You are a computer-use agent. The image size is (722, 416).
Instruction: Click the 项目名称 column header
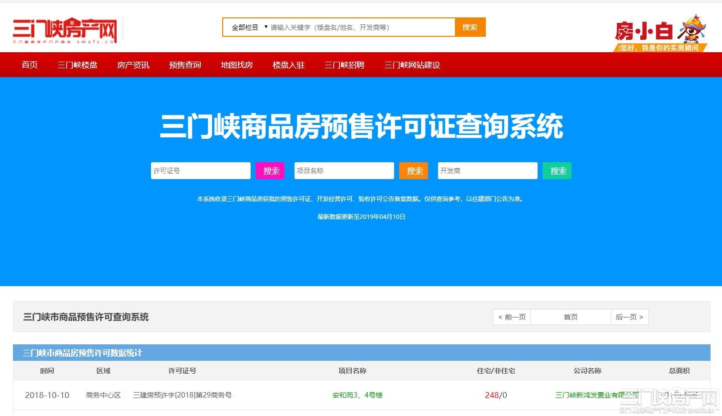pyautogui.click(x=352, y=371)
